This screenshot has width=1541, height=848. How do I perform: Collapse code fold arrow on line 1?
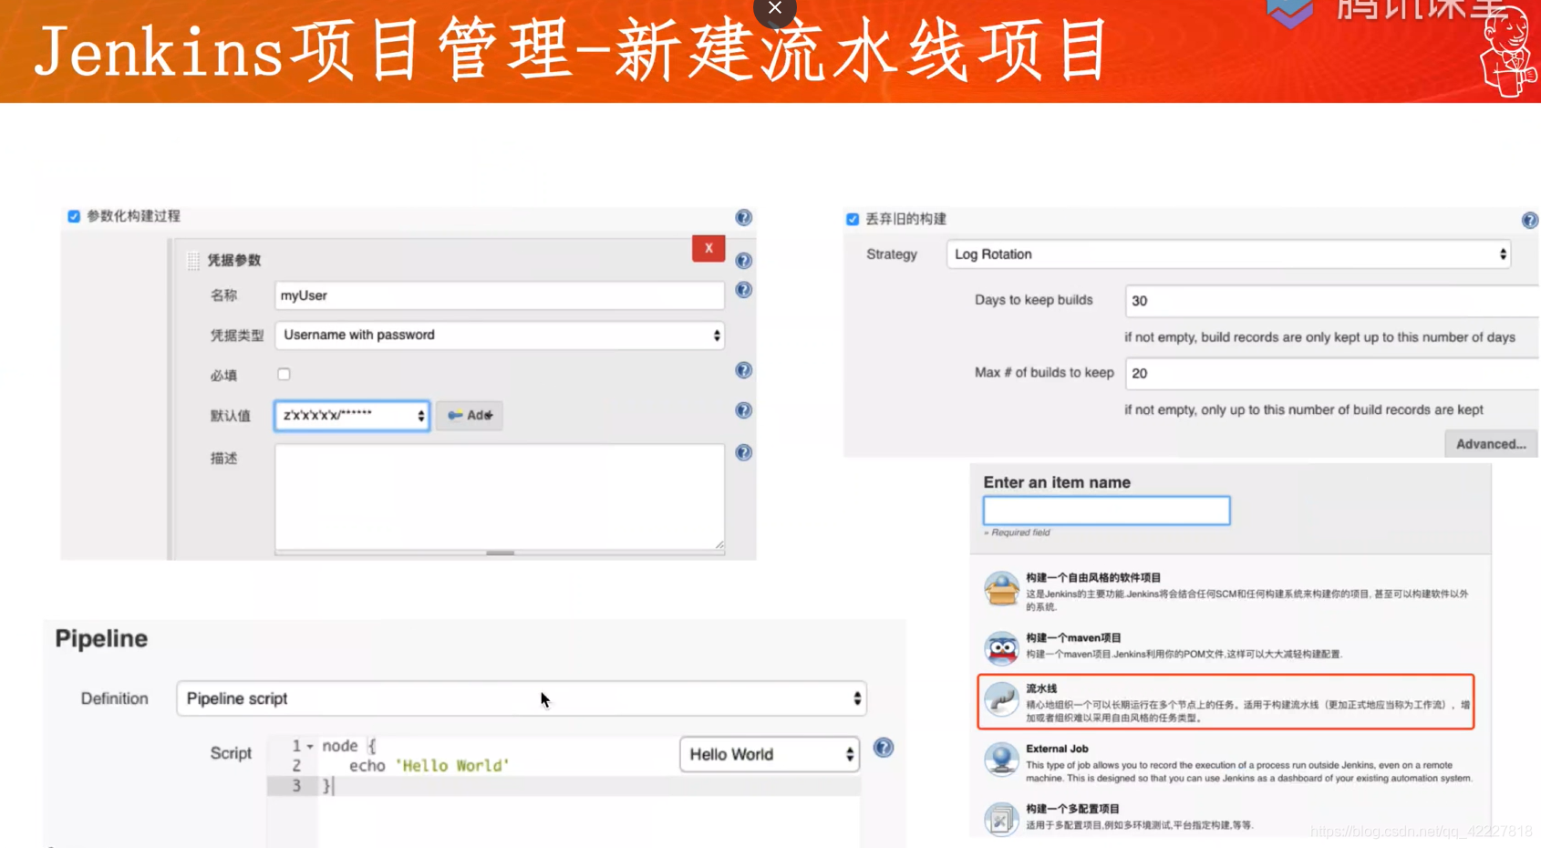point(310,747)
